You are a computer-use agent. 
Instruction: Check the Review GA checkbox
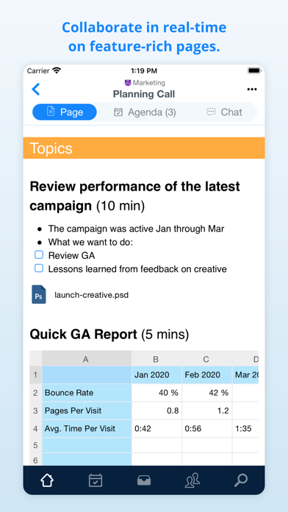pos(39,255)
